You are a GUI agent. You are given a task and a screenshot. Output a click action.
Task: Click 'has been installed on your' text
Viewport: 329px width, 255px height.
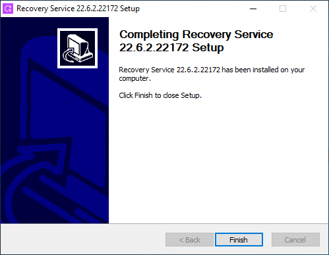[263, 70]
